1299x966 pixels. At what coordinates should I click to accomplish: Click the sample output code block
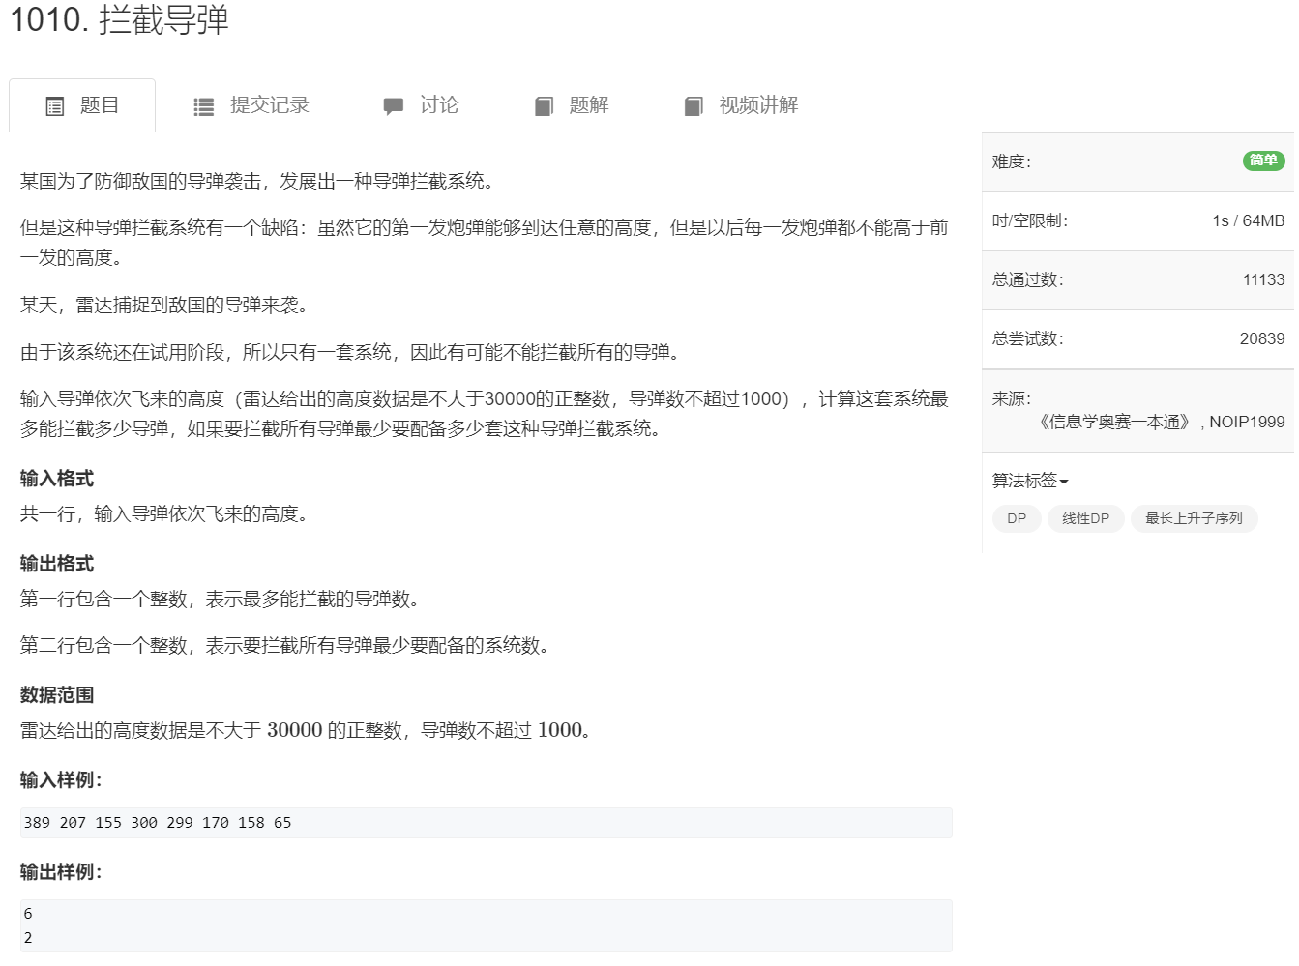tap(487, 925)
